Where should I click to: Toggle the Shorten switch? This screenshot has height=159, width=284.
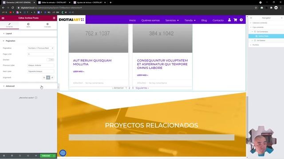(50, 60)
